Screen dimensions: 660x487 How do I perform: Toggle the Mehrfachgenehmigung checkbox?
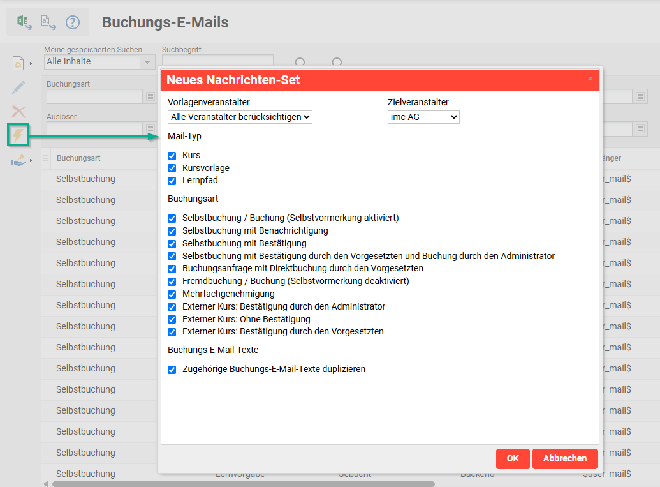click(x=172, y=294)
